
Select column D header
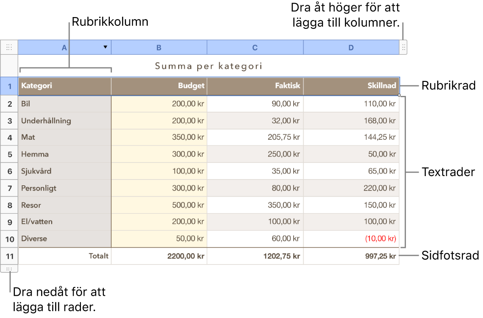(351, 47)
